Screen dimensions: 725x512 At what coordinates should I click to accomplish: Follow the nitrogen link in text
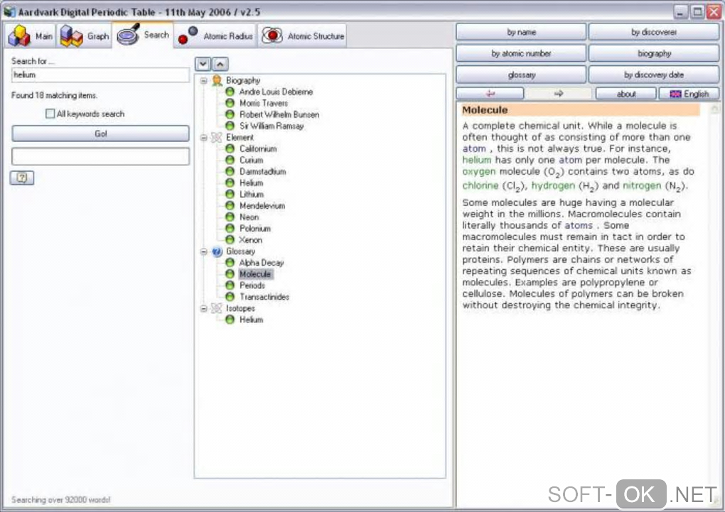642,185
